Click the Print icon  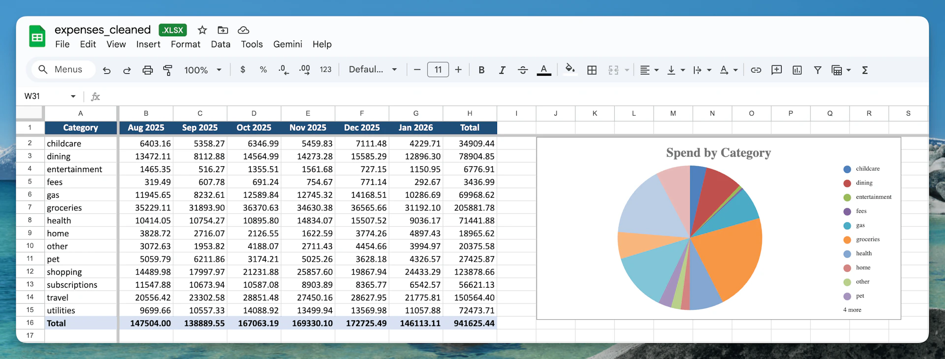tap(148, 70)
